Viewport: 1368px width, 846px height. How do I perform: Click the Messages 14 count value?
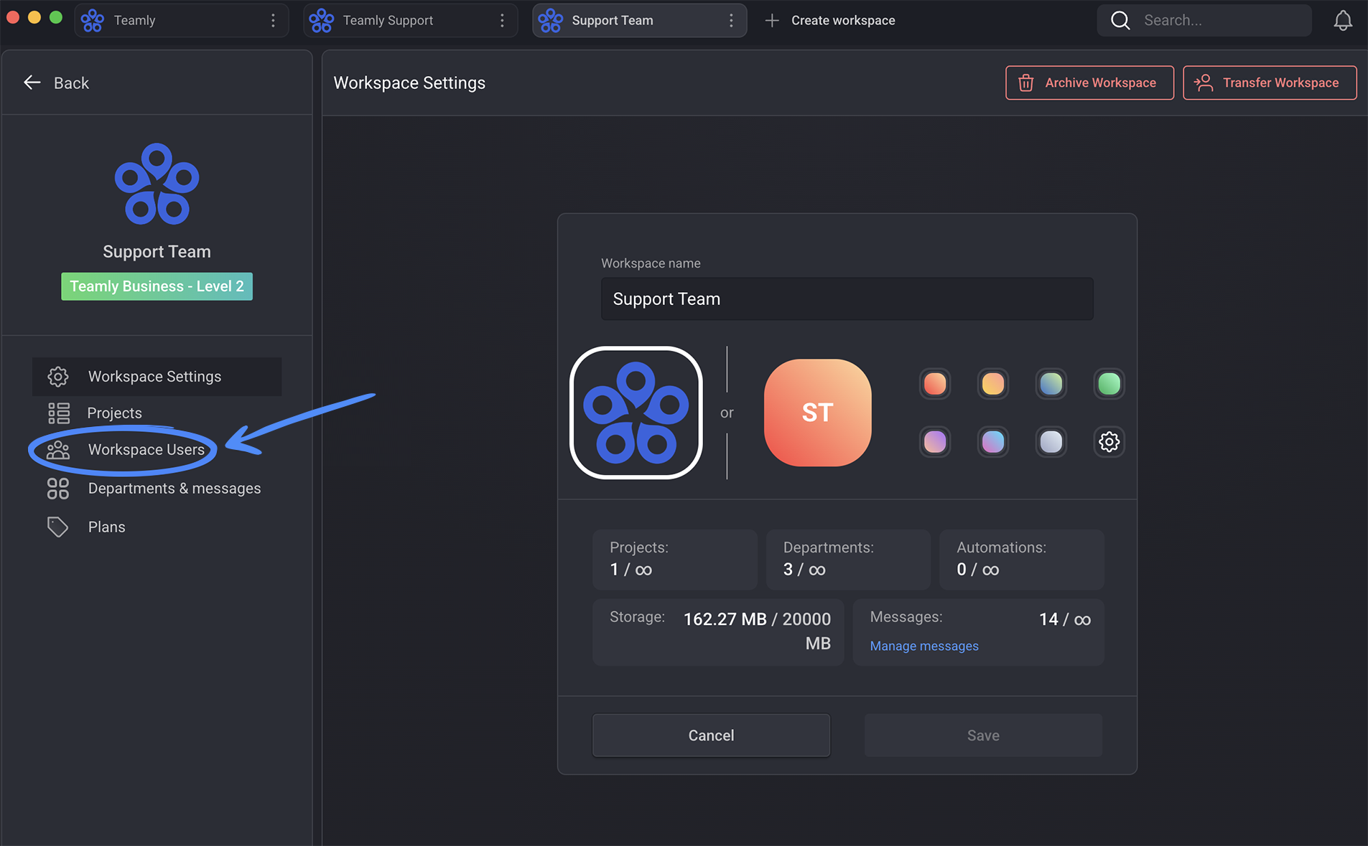tap(1064, 619)
